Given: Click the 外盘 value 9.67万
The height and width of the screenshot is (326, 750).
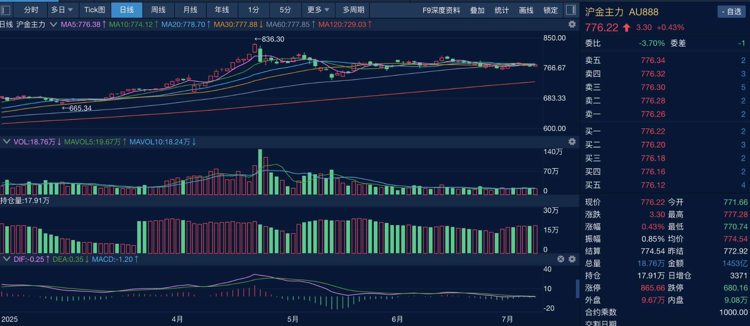Looking at the screenshot, I should (x=653, y=300).
